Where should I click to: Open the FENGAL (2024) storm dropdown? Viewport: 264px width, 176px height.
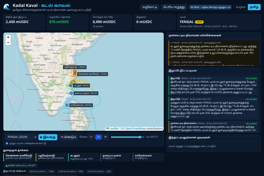pos(21,137)
